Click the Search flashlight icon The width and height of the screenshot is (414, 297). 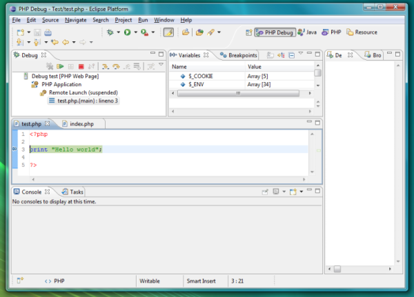tap(210, 32)
